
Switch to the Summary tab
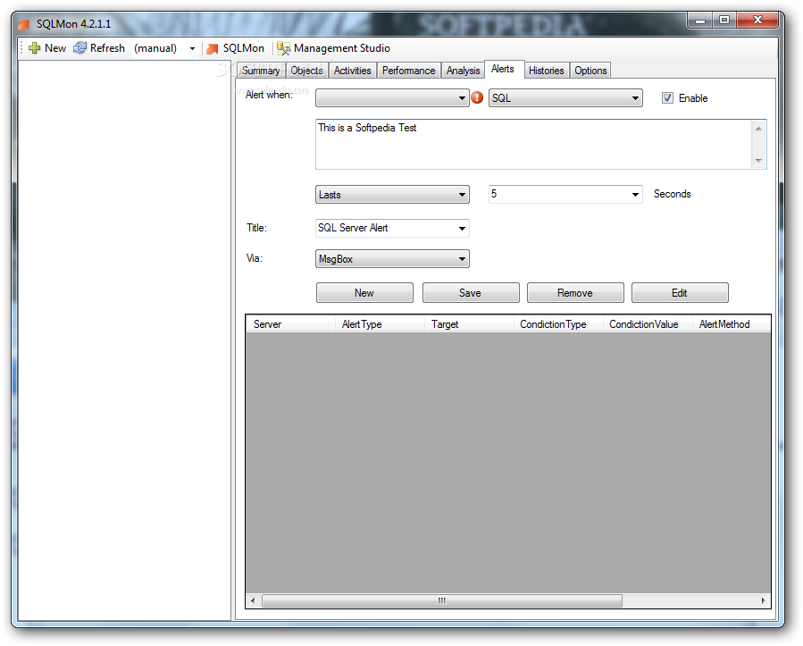pyautogui.click(x=261, y=71)
